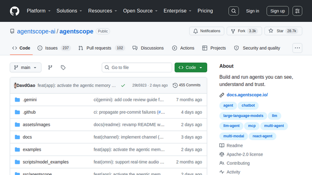Open the branches icon next to main

point(50,68)
